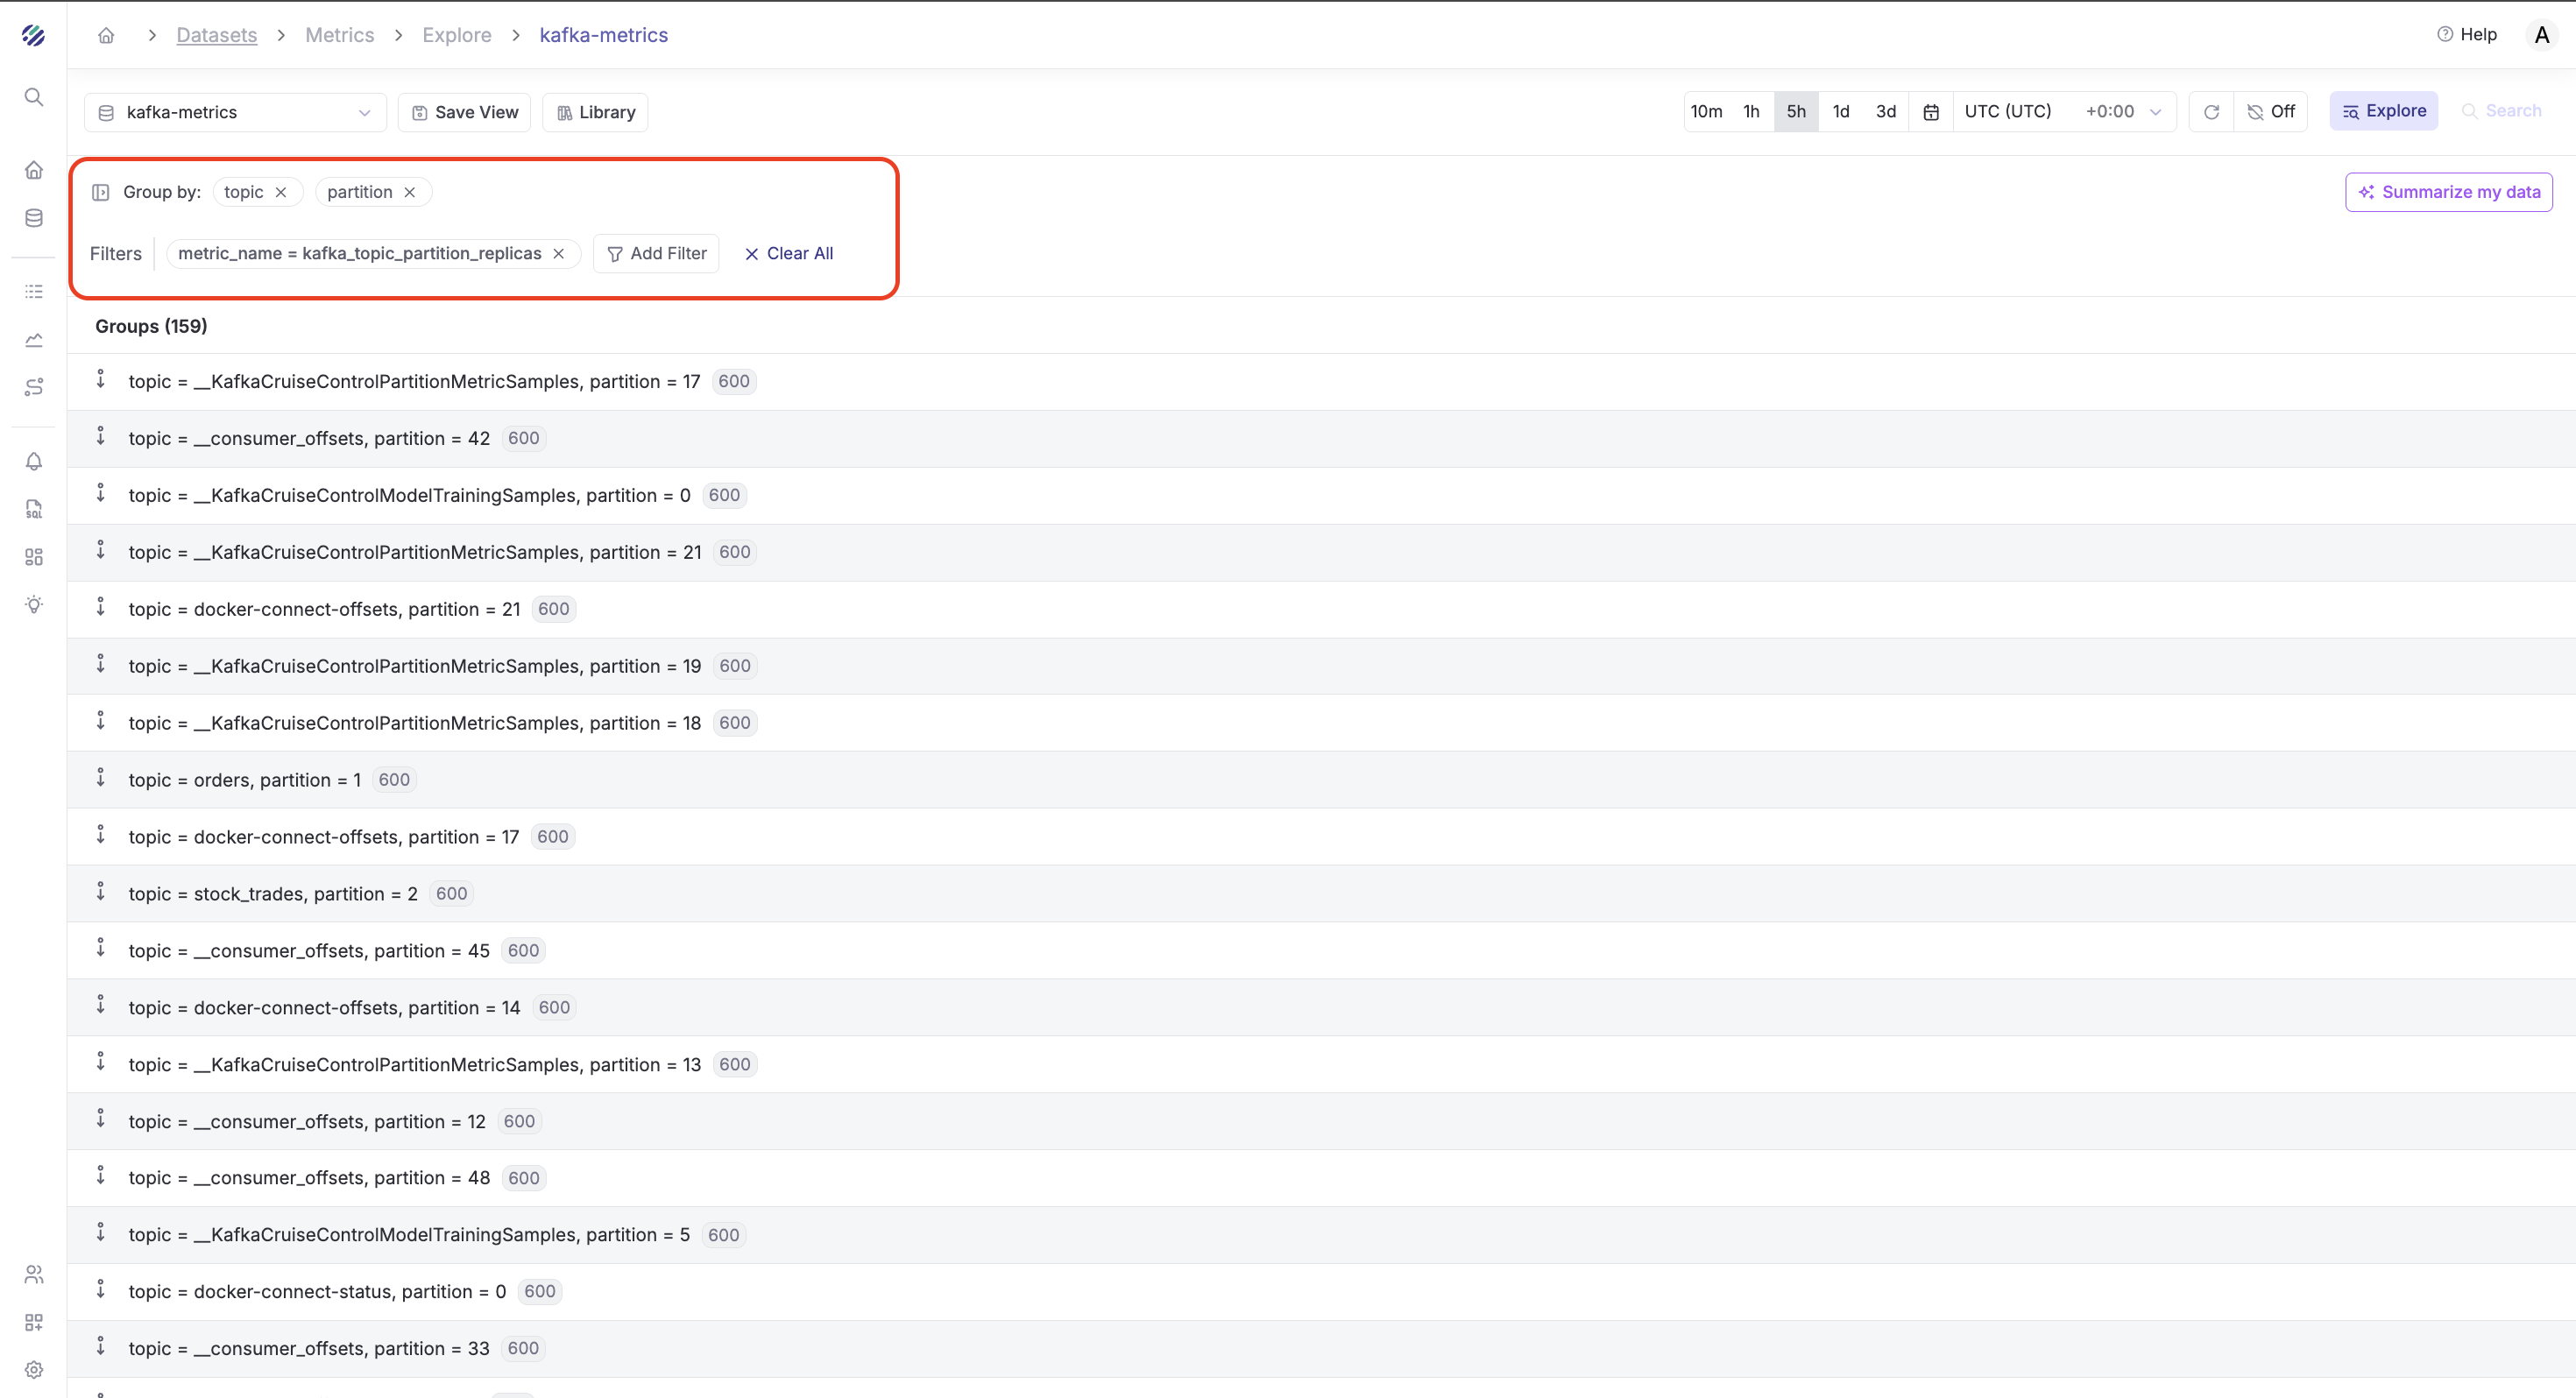The height and width of the screenshot is (1398, 2576).
Task: Remove the metric_name filter chip
Action: click(559, 254)
